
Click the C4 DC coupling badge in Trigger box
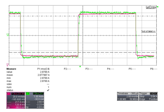[x=152, y=93]
